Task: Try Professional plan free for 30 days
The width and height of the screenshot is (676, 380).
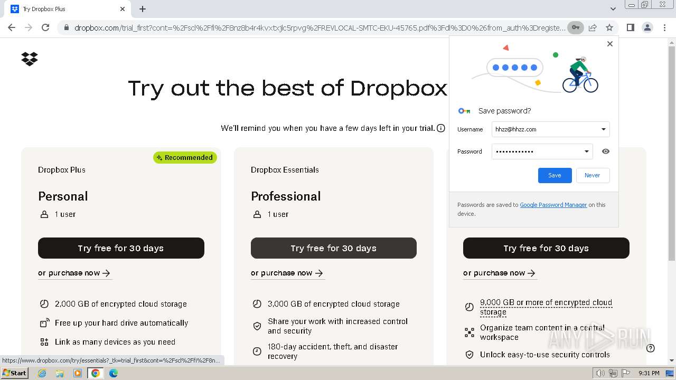Action: click(334, 248)
